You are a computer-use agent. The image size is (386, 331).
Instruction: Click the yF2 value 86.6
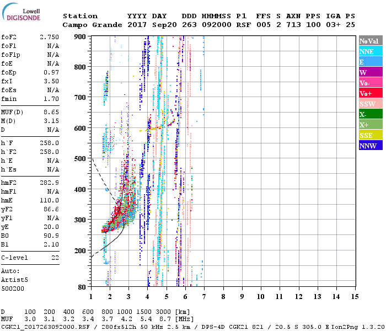[x=51, y=209]
